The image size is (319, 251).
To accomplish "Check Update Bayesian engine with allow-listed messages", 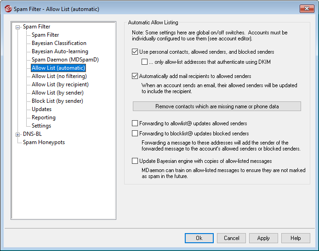I will pos(135,161).
